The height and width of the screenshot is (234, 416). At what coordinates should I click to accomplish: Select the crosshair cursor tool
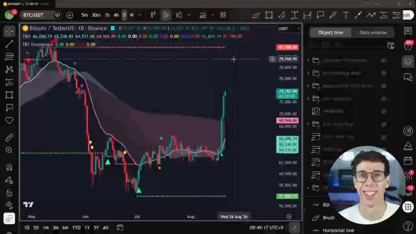pos(9,31)
